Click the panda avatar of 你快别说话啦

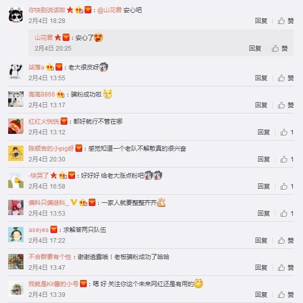pos(16,15)
